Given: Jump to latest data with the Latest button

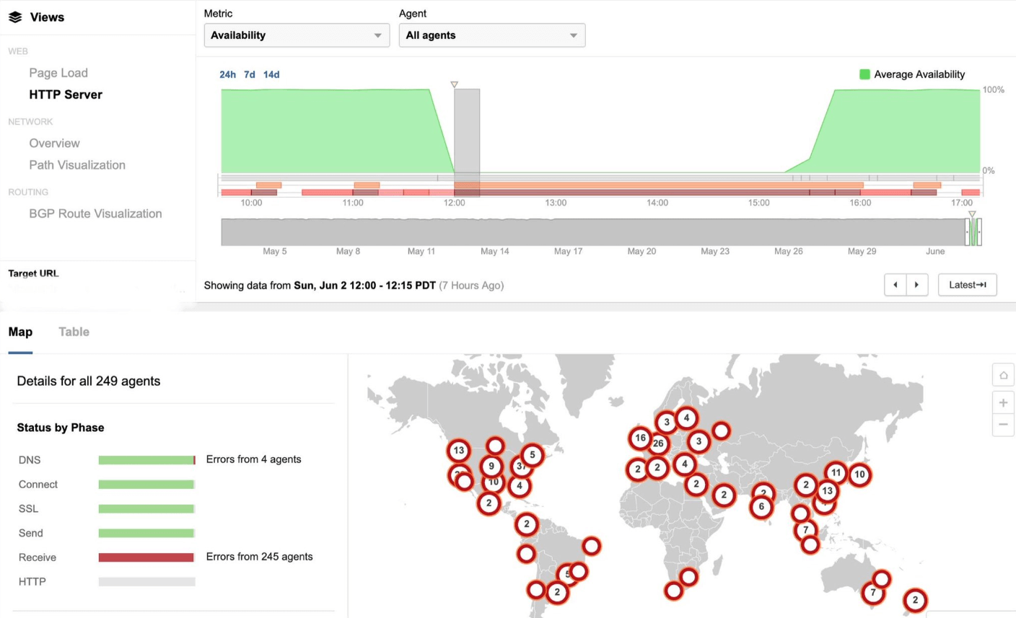Looking at the screenshot, I should (x=966, y=284).
